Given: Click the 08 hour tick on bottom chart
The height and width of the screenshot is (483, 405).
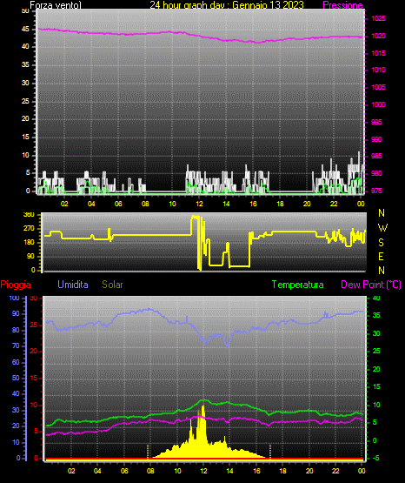Looking at the screenshot, I should [150, 471].
